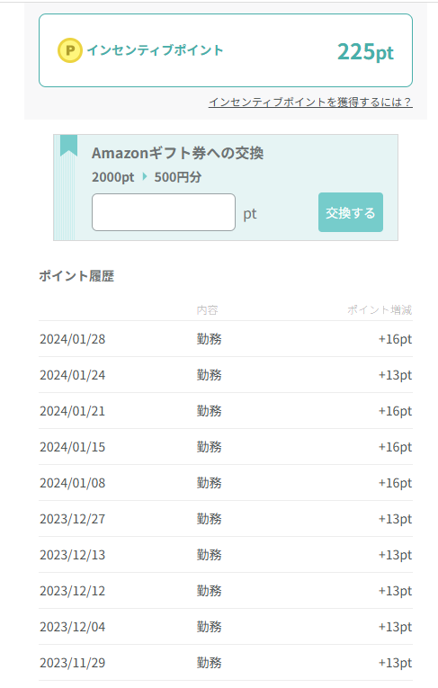438x688 pixels.
Task: Click the arrow between 2000pt and 500円分
Action: click(x=145, y=177)
